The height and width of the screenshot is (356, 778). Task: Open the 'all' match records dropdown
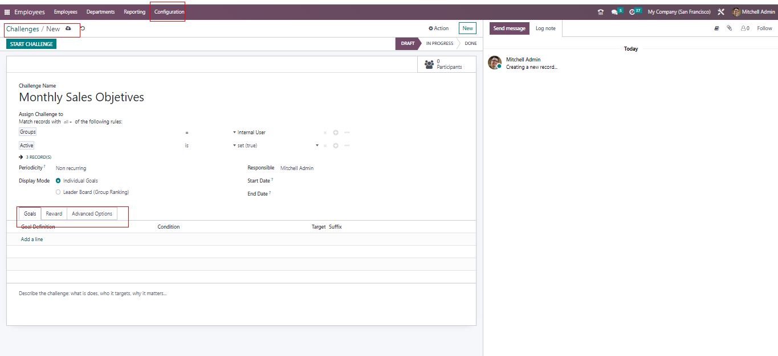pyautogui.click(x=67, y=122)
